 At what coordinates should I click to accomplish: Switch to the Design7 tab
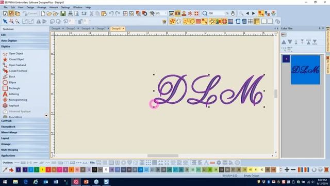pos(101,28)
